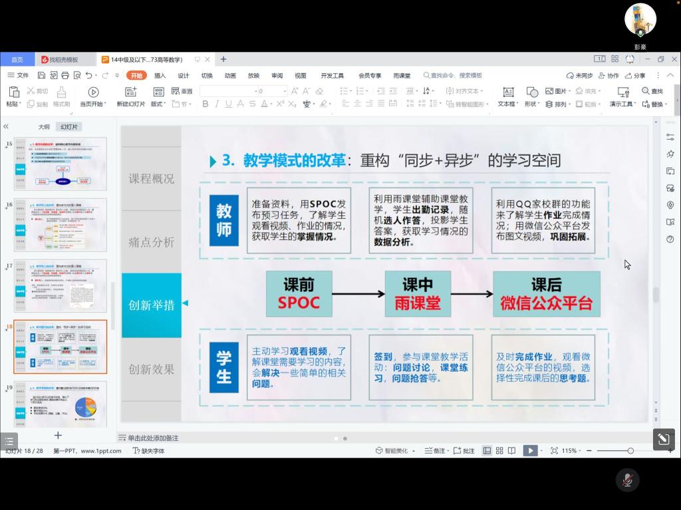
Task: Click the 新建幻灯片 new slide icon
Action: tap(131, 92)
